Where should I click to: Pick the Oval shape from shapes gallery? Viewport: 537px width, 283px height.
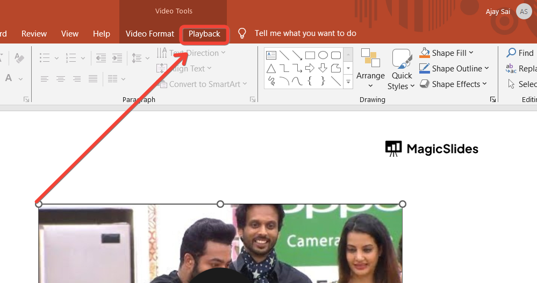323,55
